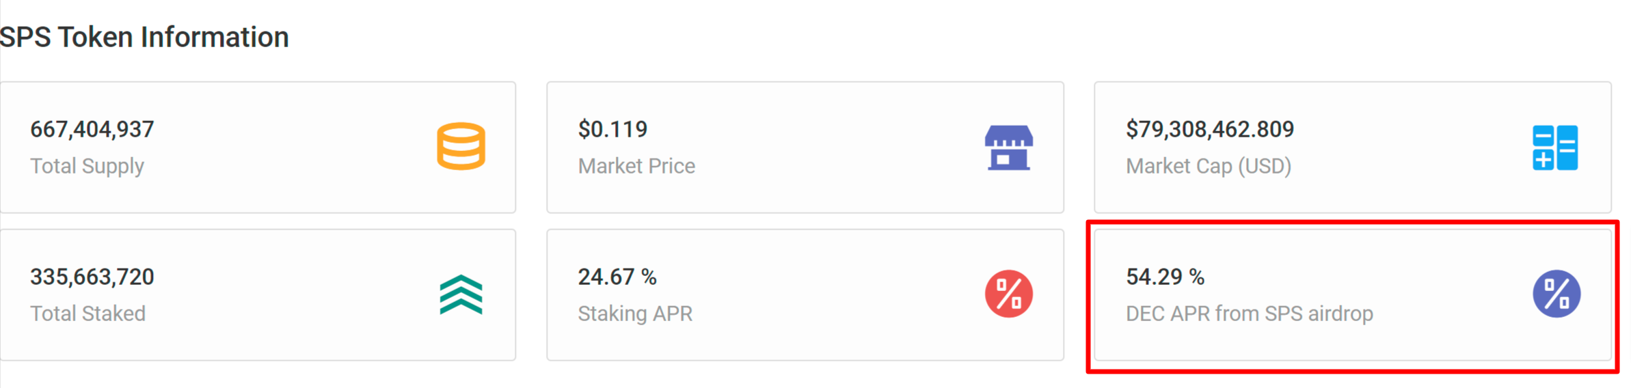Screen dimensions: 1631x388
Task: Click the 24.67 % staking value
Action: click(x=617, y=277)
